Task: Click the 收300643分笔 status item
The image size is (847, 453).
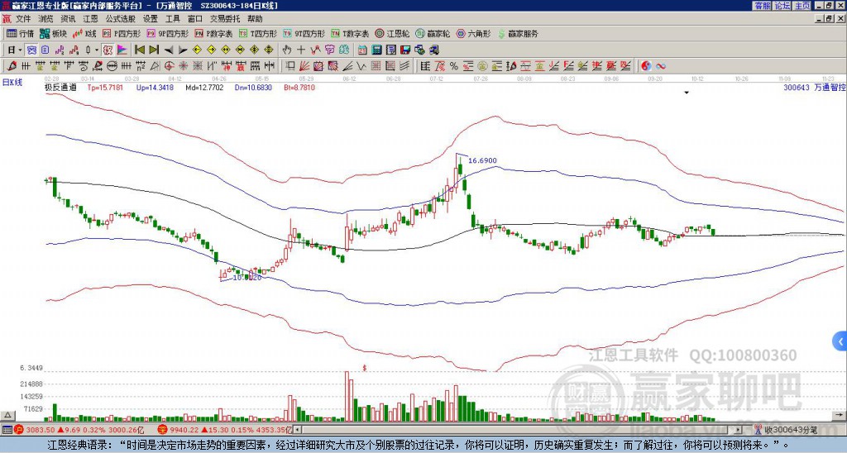Action: (787, 430)
